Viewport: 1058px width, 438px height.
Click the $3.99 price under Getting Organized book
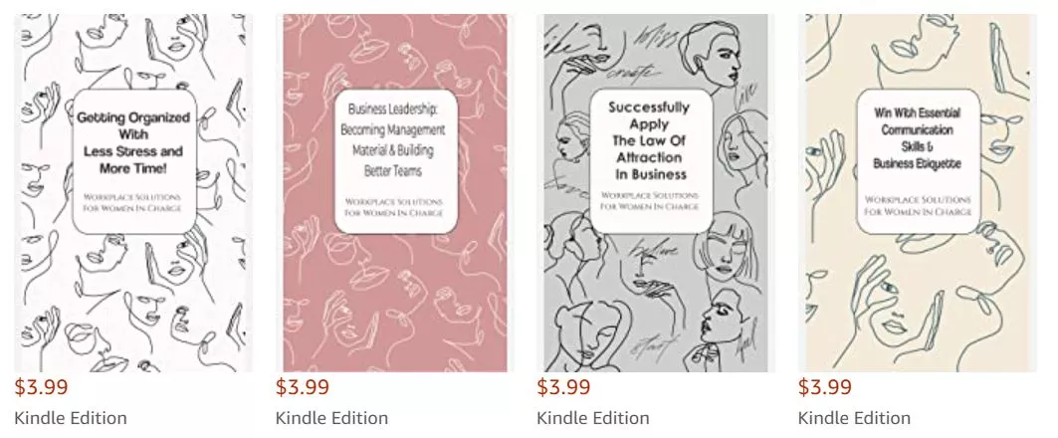pos(42,387)
